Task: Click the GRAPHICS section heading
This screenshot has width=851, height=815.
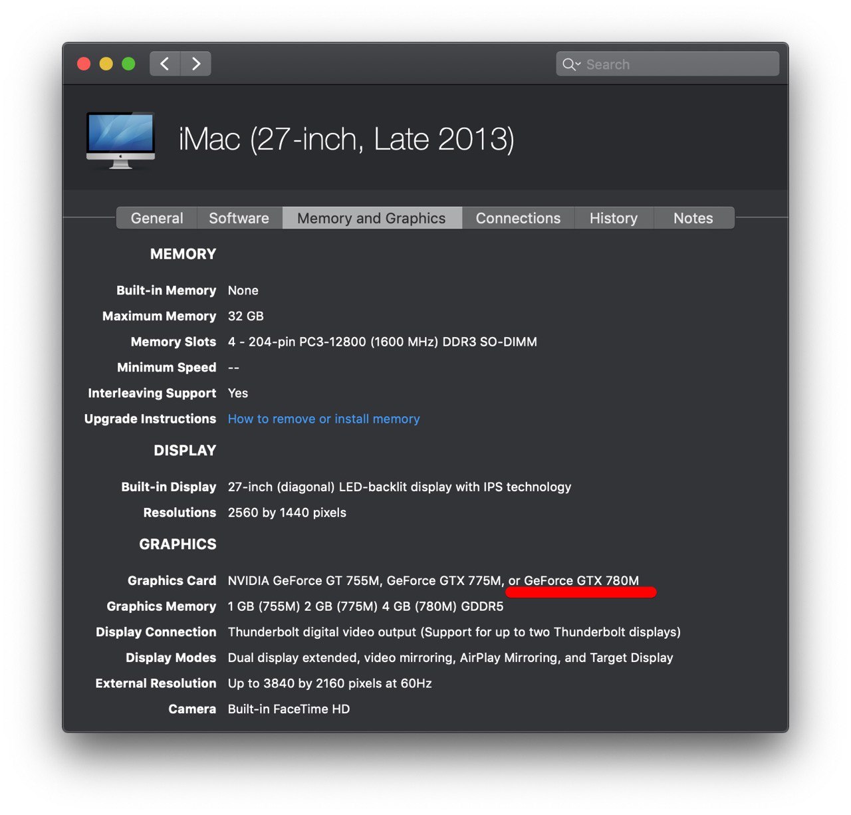Action: click(178, 544)
